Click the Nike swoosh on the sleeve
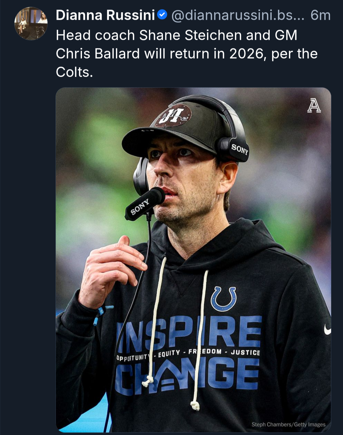343x435 pixels. (x=327, y=330)
